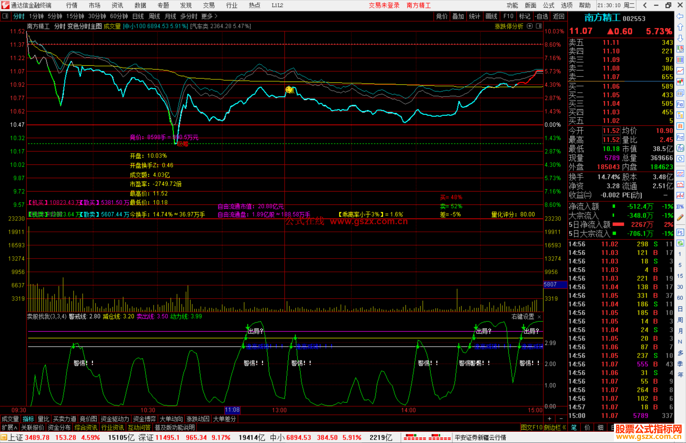This screenshot has height=443, width=686.
Task: Click the plus zoom button below chart
Action: [x=549, y=419]
